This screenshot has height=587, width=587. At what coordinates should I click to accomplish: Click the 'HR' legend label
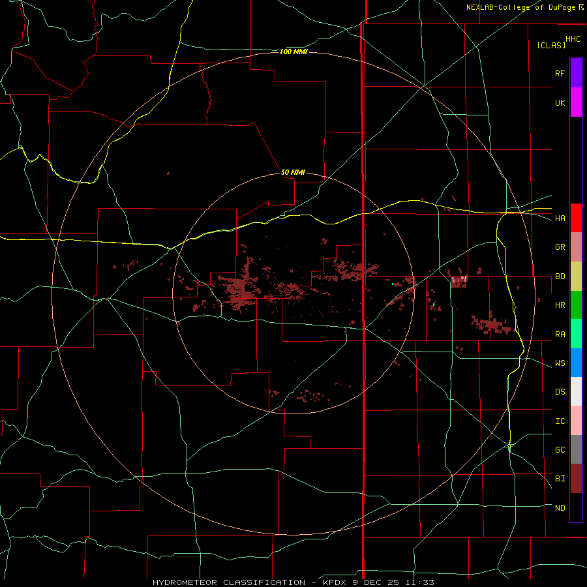(x=560, y=305)
